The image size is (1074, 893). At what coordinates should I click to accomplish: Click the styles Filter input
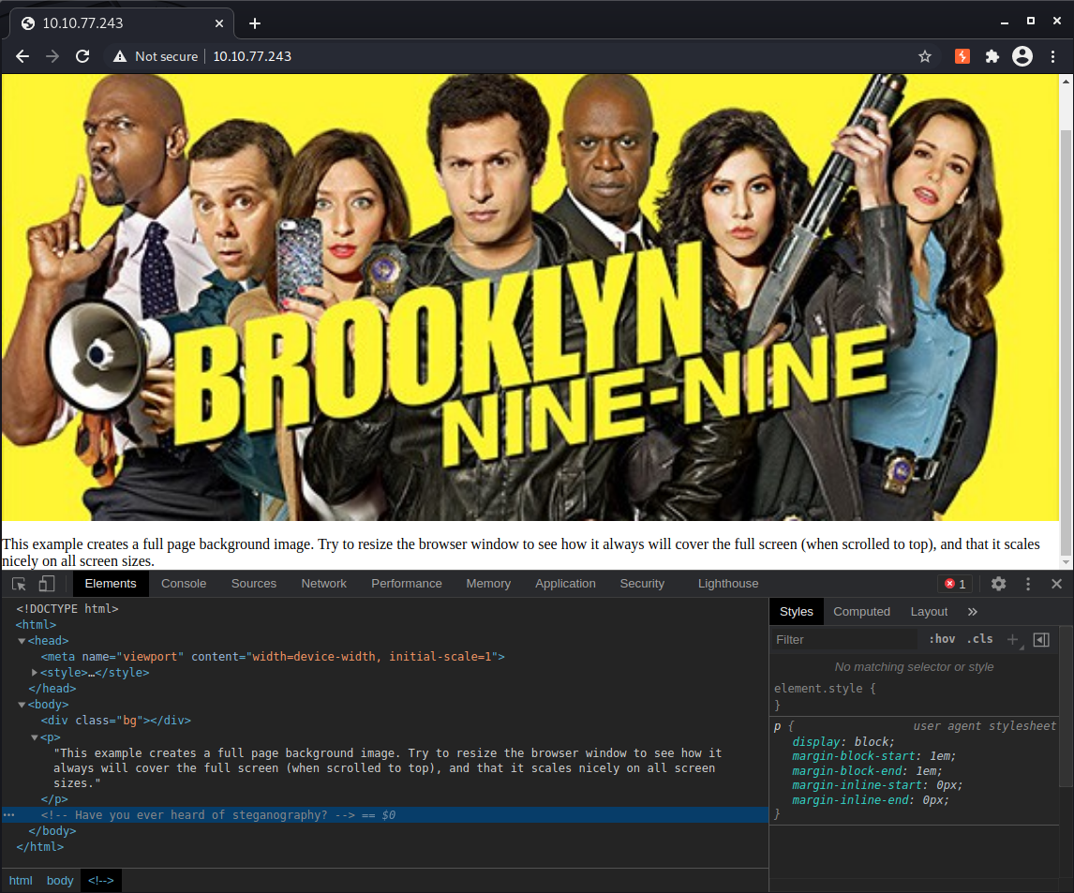pyautogui.click(x=846, y=639)
